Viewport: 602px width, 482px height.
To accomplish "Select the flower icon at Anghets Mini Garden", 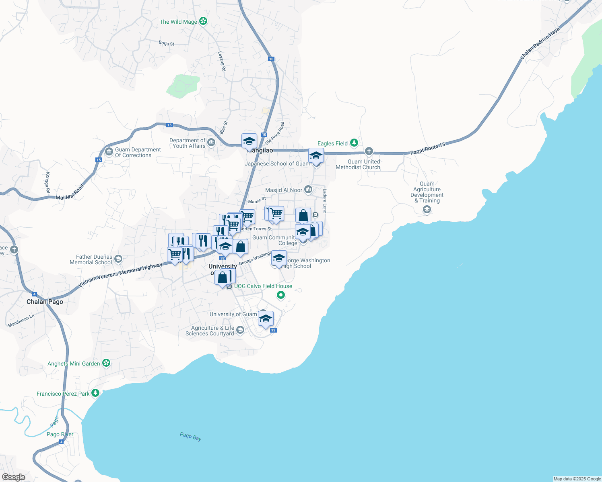I will [106, 363].
